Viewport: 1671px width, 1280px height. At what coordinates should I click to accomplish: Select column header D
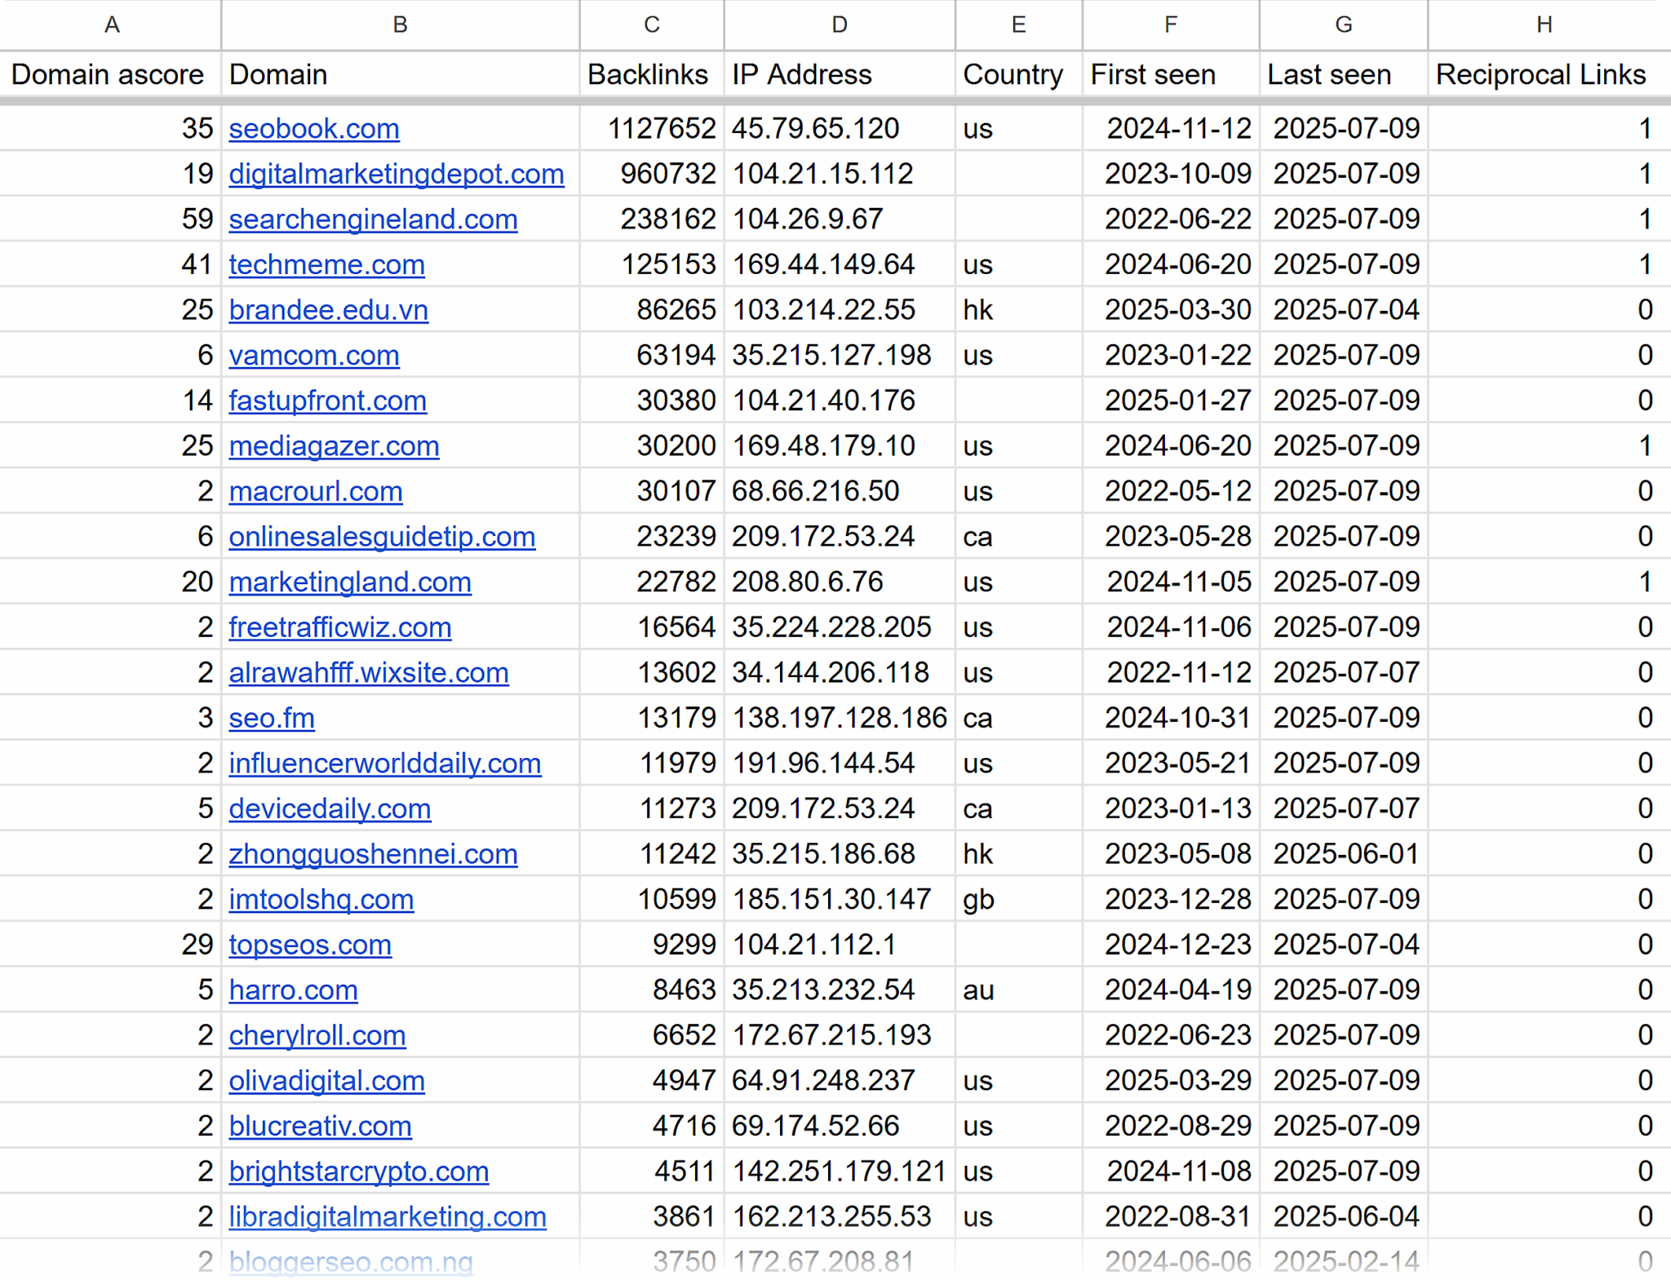839,24
